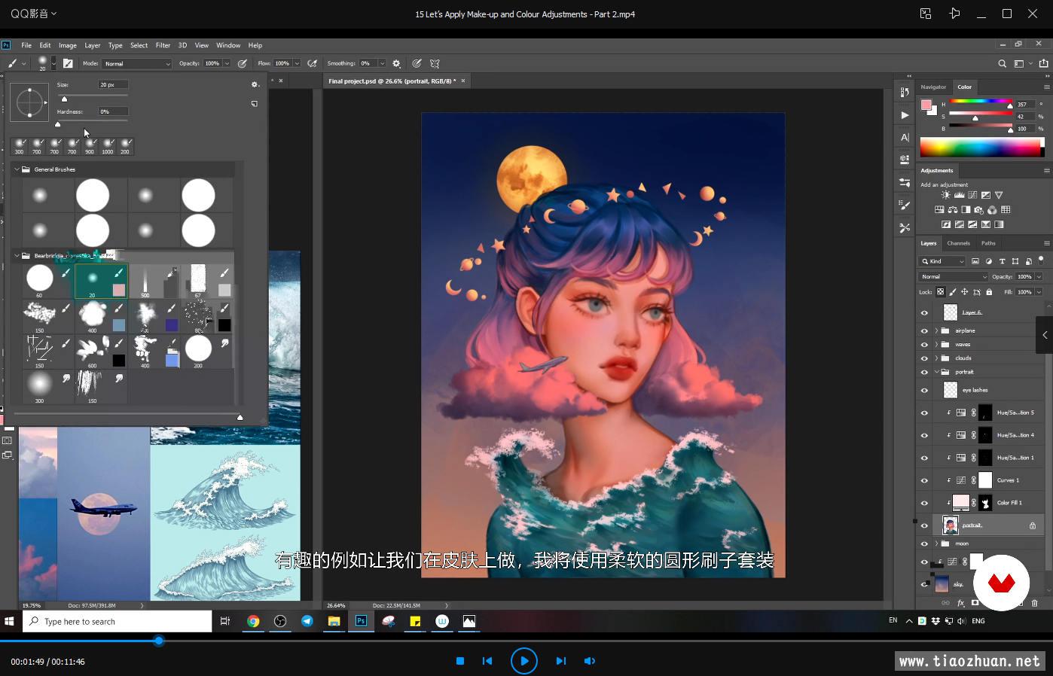Open the Filter menu
Screen dimensions: 1053x676
pos(163,45)
